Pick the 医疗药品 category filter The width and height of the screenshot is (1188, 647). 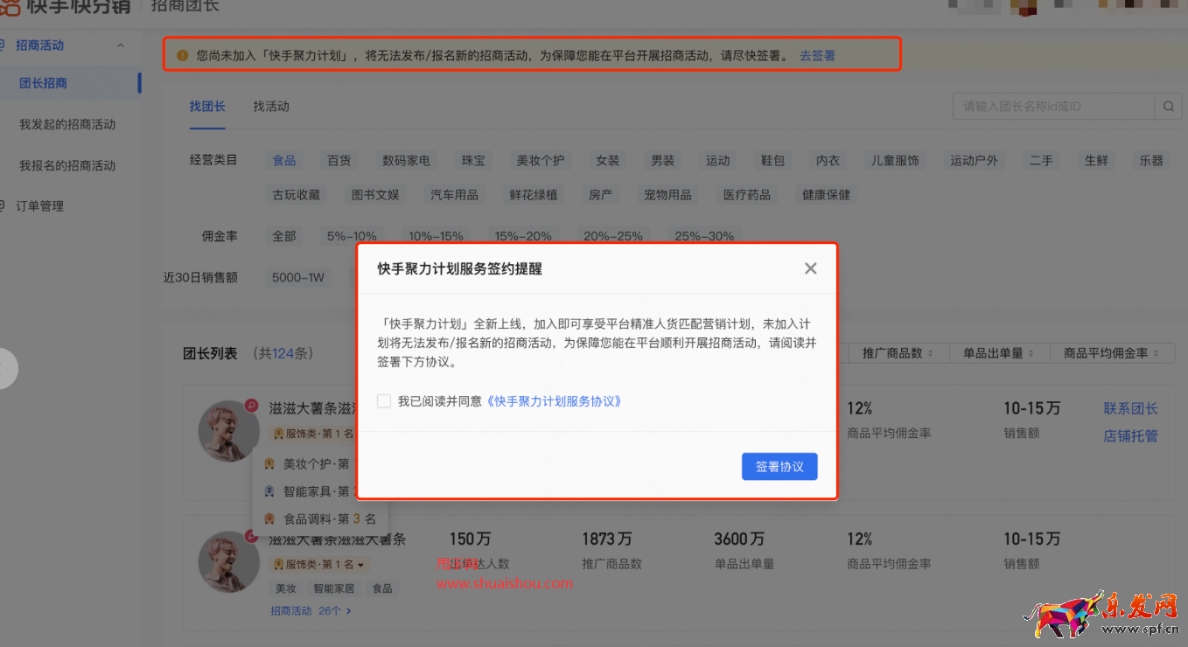pyautogui.click(x=747, y=195)
